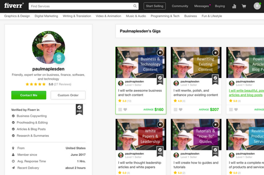Screen dimensions: 264x175
Task: Open list menu icon on rewrite gig
Action: tap(176, 109)
